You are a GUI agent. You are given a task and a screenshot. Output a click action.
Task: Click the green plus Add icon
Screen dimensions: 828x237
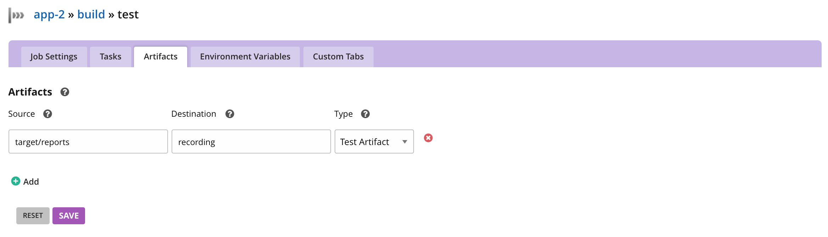coord(16,181)
